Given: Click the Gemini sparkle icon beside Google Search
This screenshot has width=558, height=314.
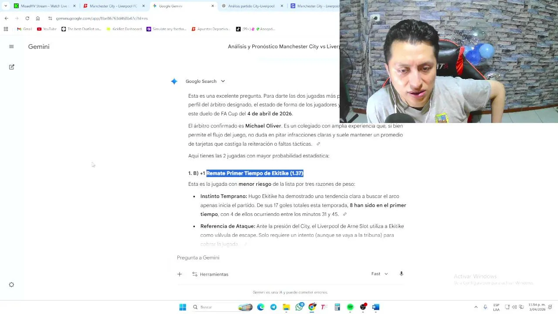Looking at the screenshot, I should (x=174, y=81).
